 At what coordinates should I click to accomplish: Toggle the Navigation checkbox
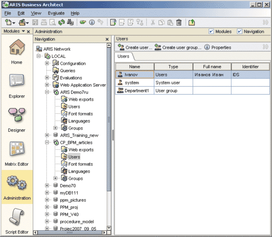tap(239, 31)
